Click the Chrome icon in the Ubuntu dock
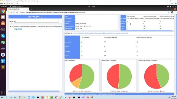177x99 pixels. coord(3,11)
